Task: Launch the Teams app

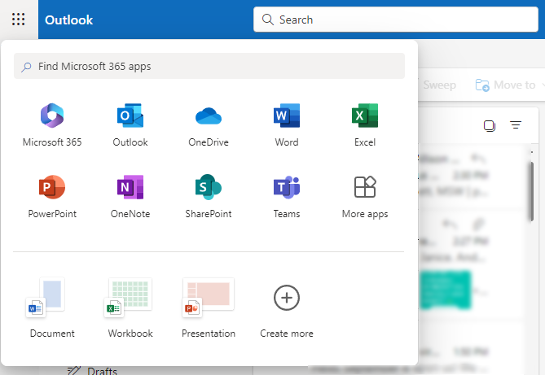Action: 287,197
